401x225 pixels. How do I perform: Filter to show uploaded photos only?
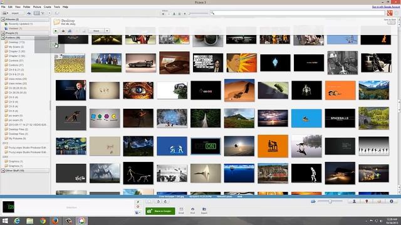click(x=169, y=14)
